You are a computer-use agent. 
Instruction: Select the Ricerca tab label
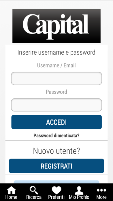coord(34,197)
